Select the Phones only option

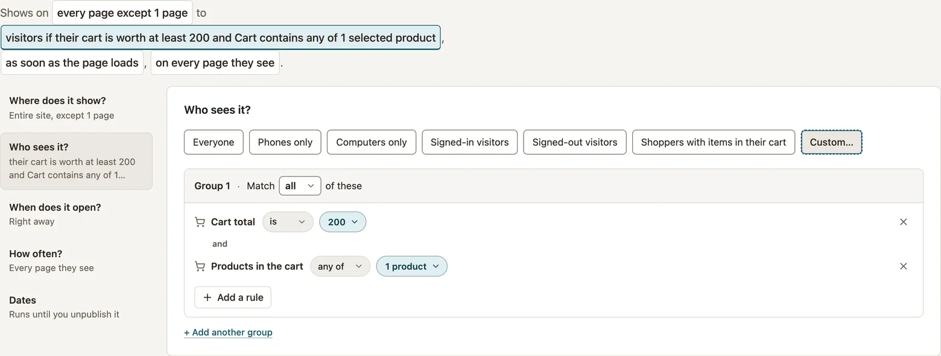285,142
